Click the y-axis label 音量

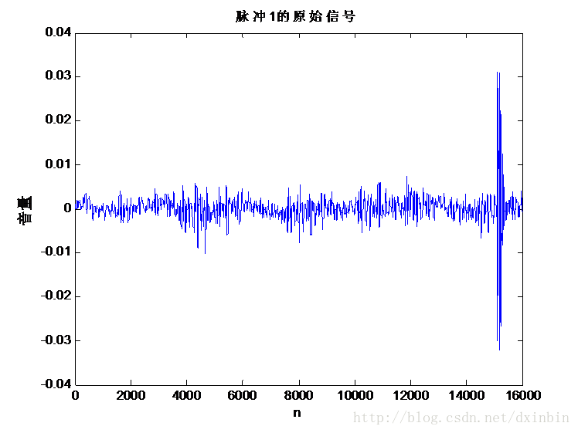coord(25,210)
